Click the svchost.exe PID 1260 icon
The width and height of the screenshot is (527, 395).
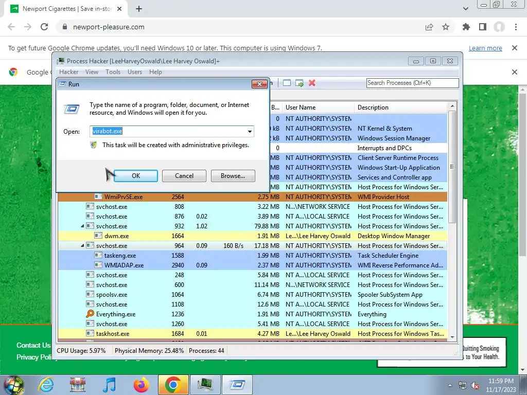[90, 324]
